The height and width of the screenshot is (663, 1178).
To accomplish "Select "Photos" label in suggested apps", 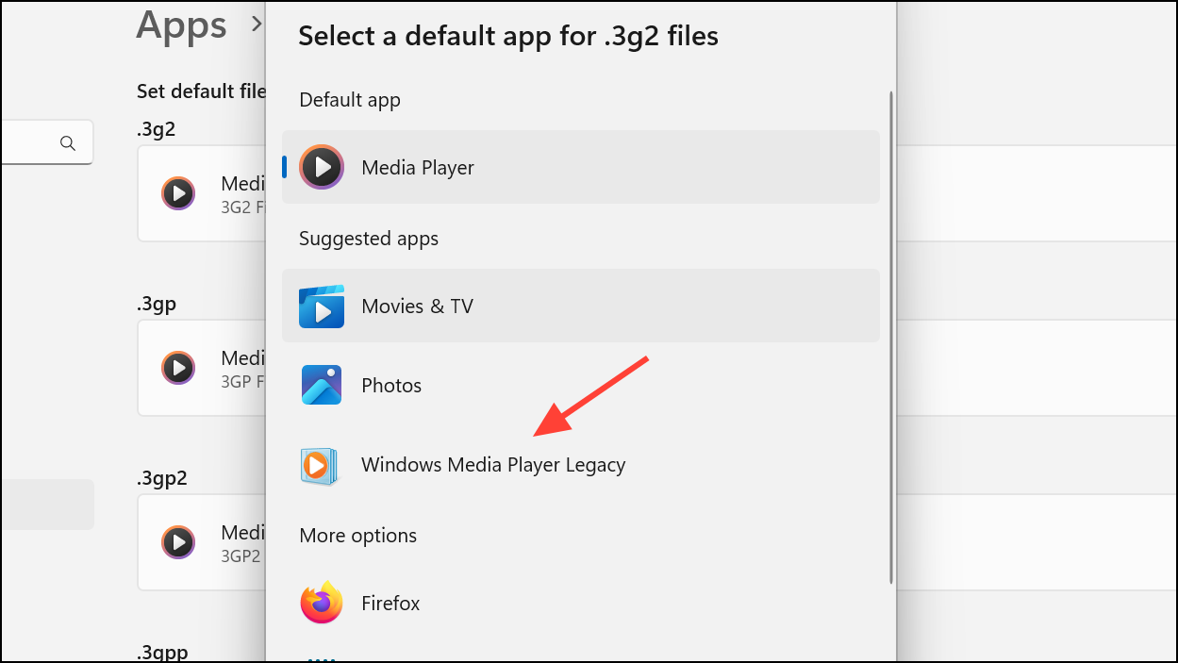I will [391, 385].
